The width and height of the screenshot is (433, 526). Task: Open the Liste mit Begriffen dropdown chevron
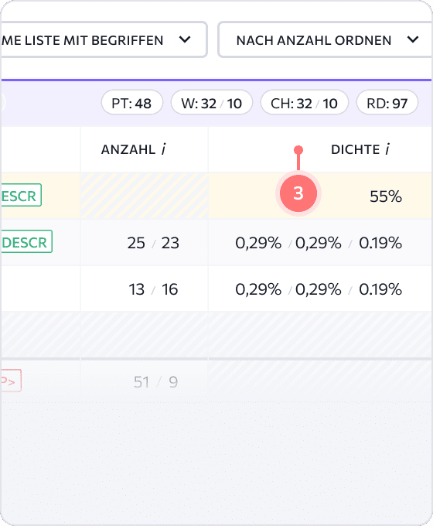point(185,39)
